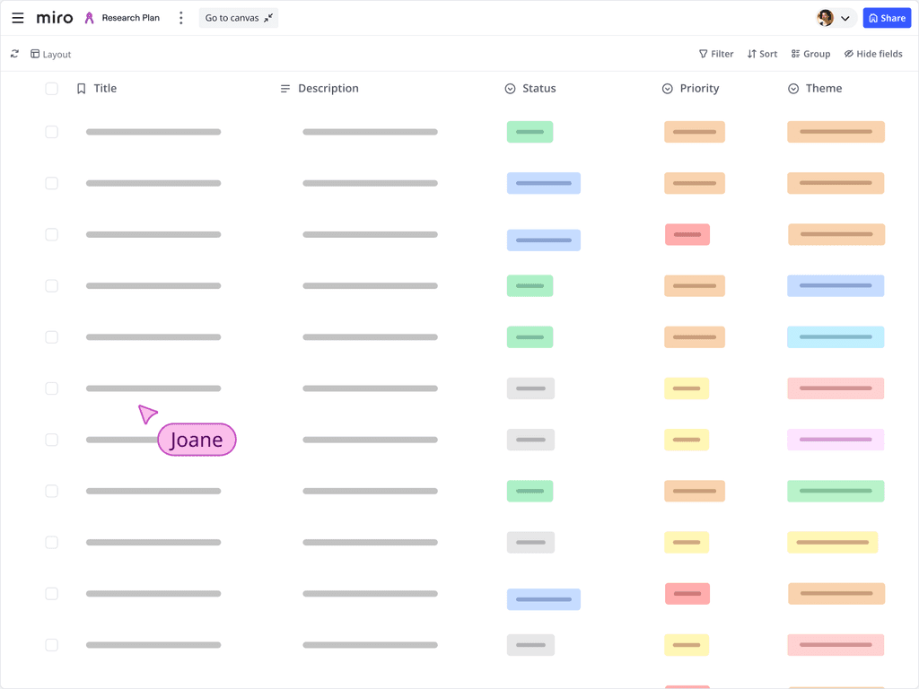
Task: Open the account dropdown beside the avatar
Action: tap(845, 18)
